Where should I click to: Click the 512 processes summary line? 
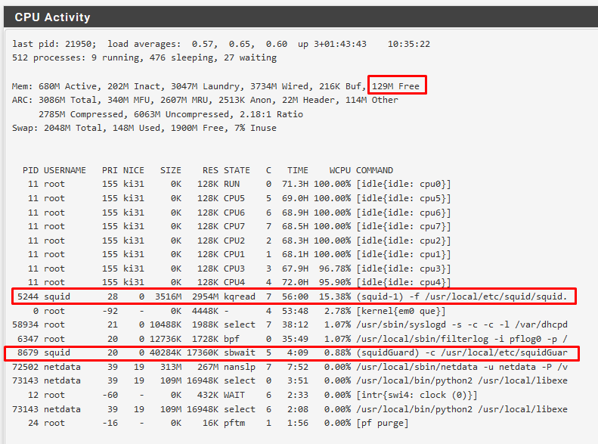(x=144, y=57)
